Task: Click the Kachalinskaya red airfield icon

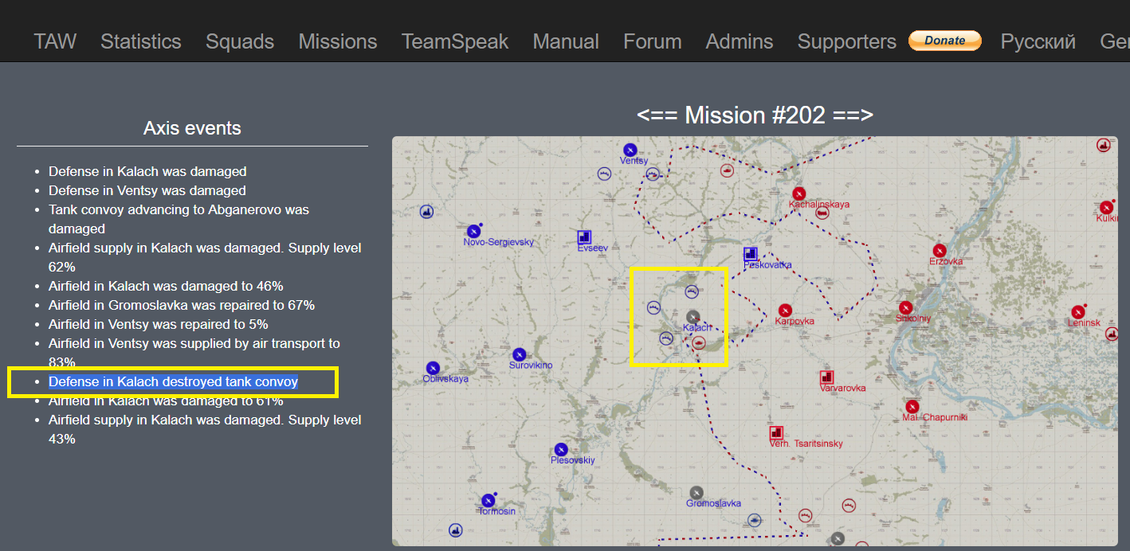Action: coord(798,193)
